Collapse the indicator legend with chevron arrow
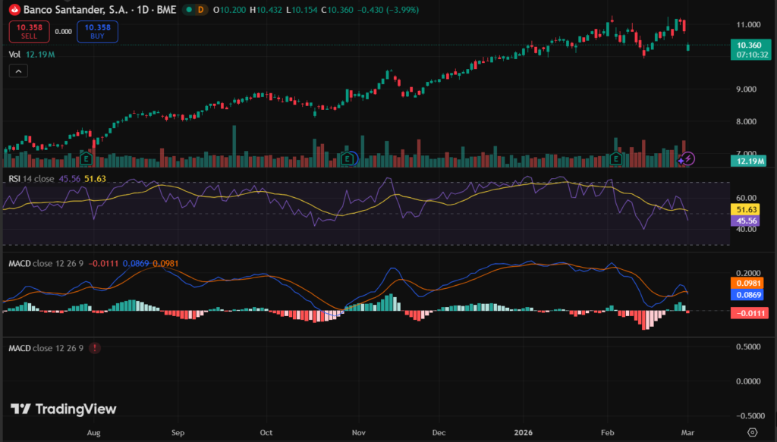 pos(18,71)
